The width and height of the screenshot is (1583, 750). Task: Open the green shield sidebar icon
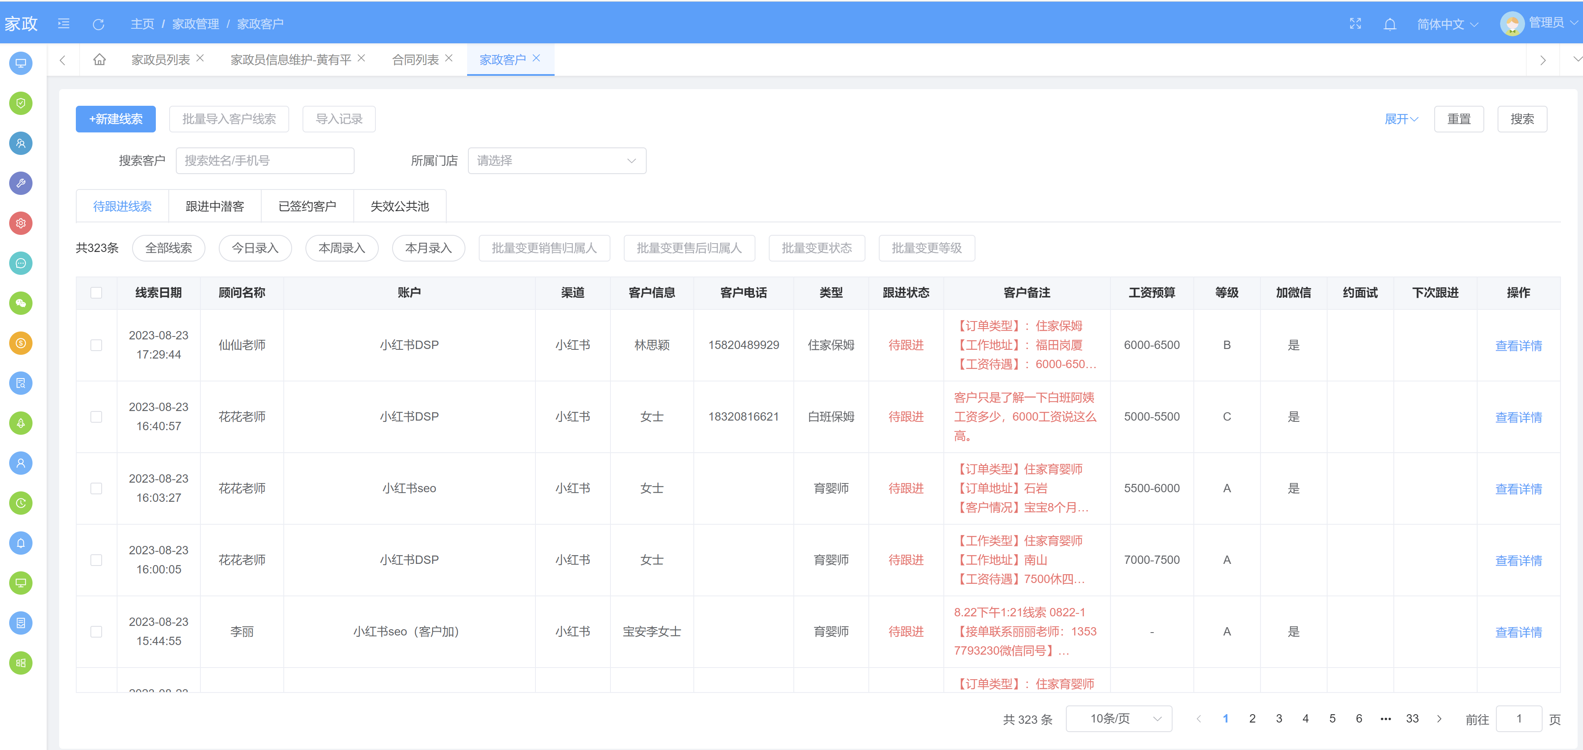[x=21, y=103]
